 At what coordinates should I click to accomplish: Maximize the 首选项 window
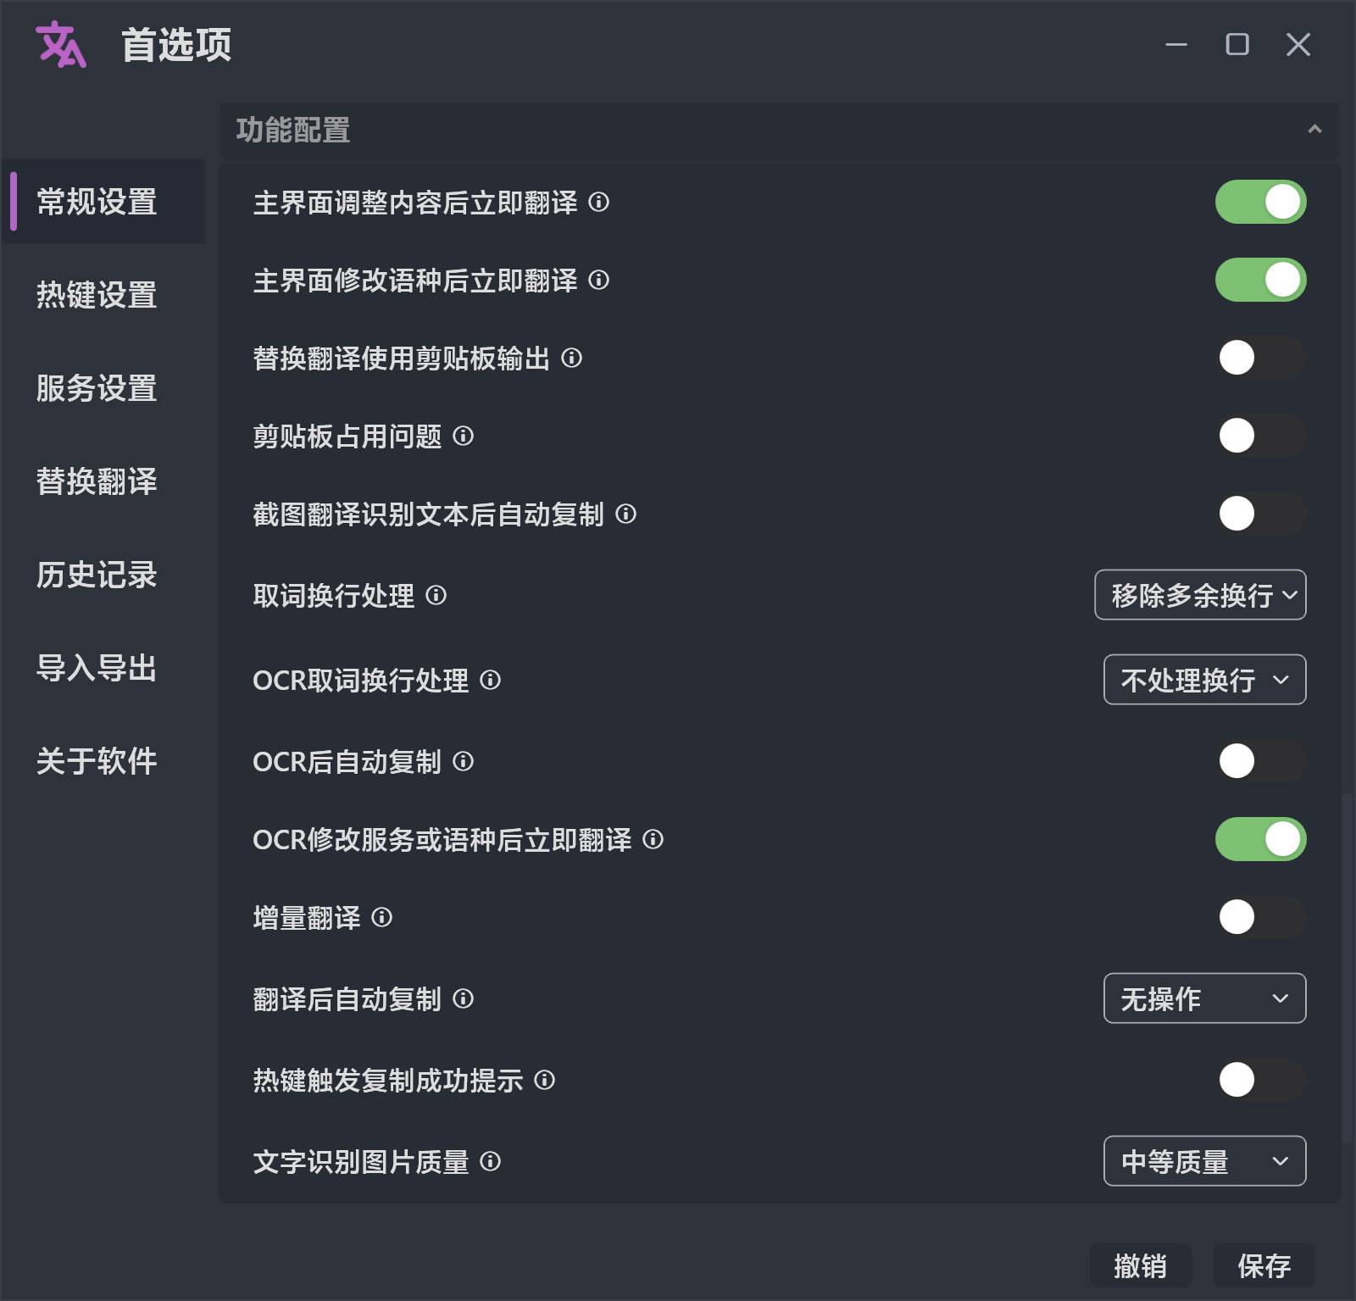click(1237, 44)
